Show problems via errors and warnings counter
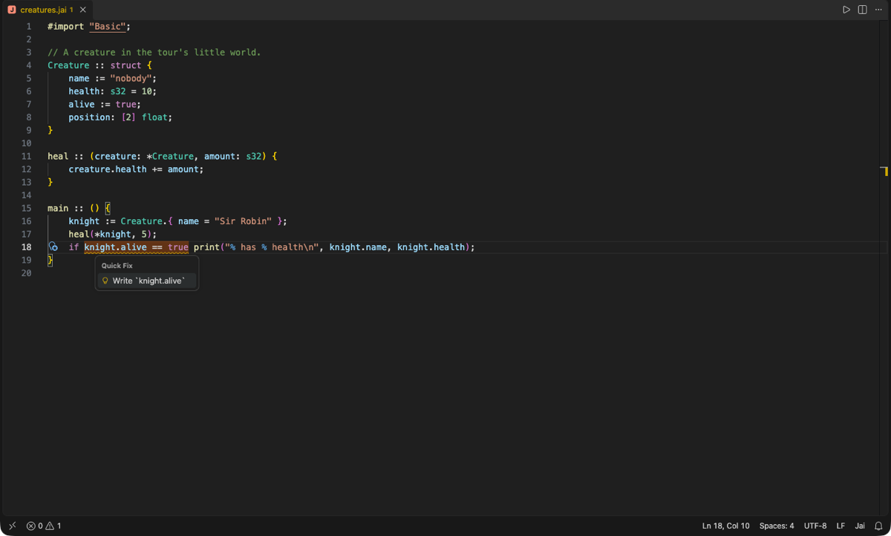 click(x=44, y=526)
